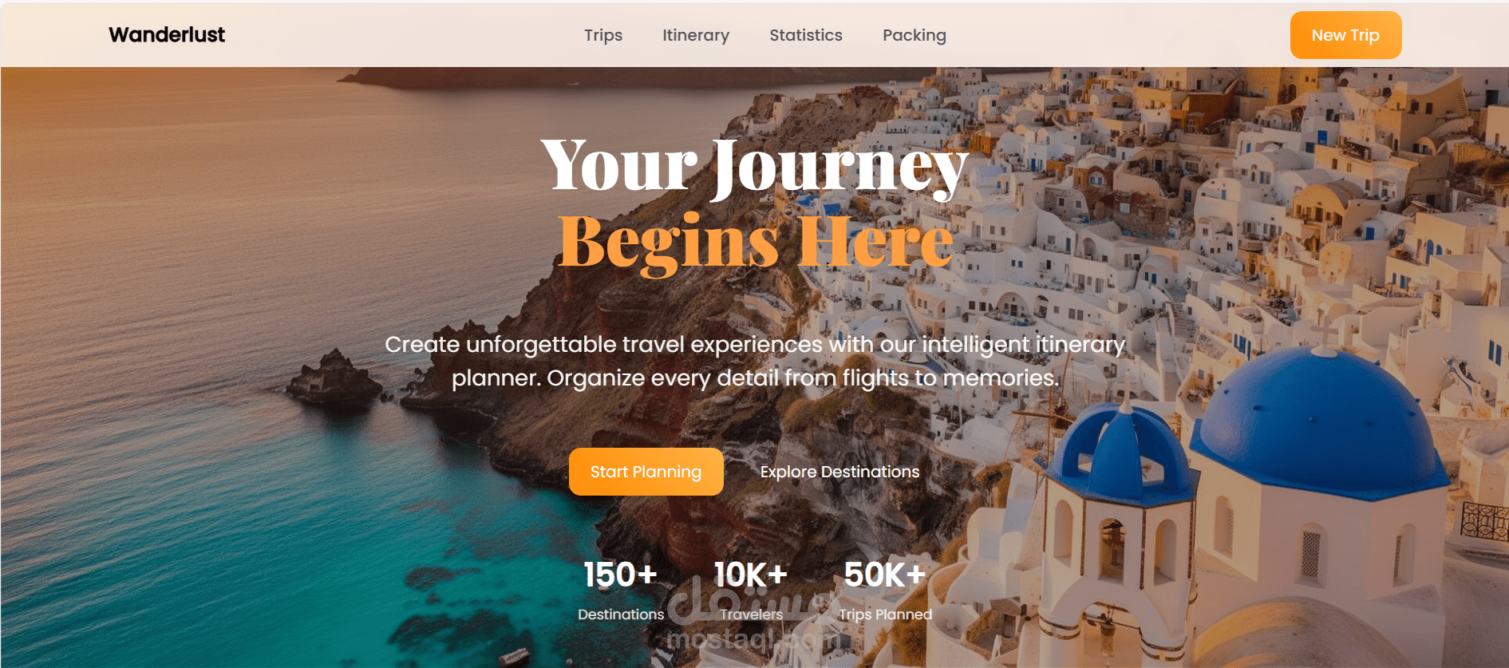The height and width of the screenshot is (668, 1509).
Task: Click Explore Destinations
Action: click(x=840, y=472)
